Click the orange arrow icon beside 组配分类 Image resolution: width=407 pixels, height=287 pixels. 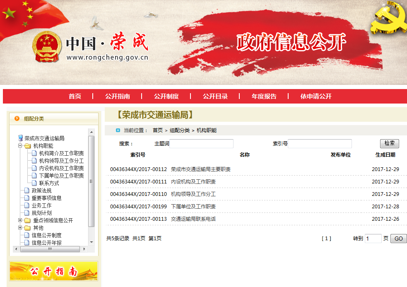[x=17, y=118]
